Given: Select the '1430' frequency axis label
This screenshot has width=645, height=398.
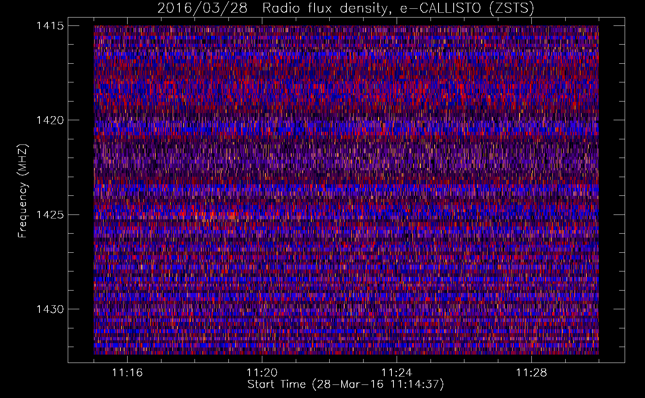Looking at the screenshot, I should pyautogui.click(x=50, y=309).
